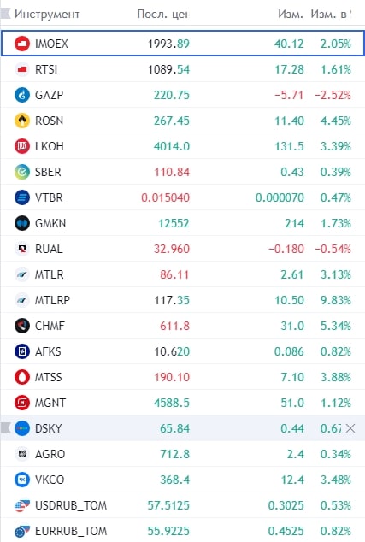Click the IMOEX index logo icon
Image resolution: width=365 pixels, height=542 pixels.
coord(22,44)
